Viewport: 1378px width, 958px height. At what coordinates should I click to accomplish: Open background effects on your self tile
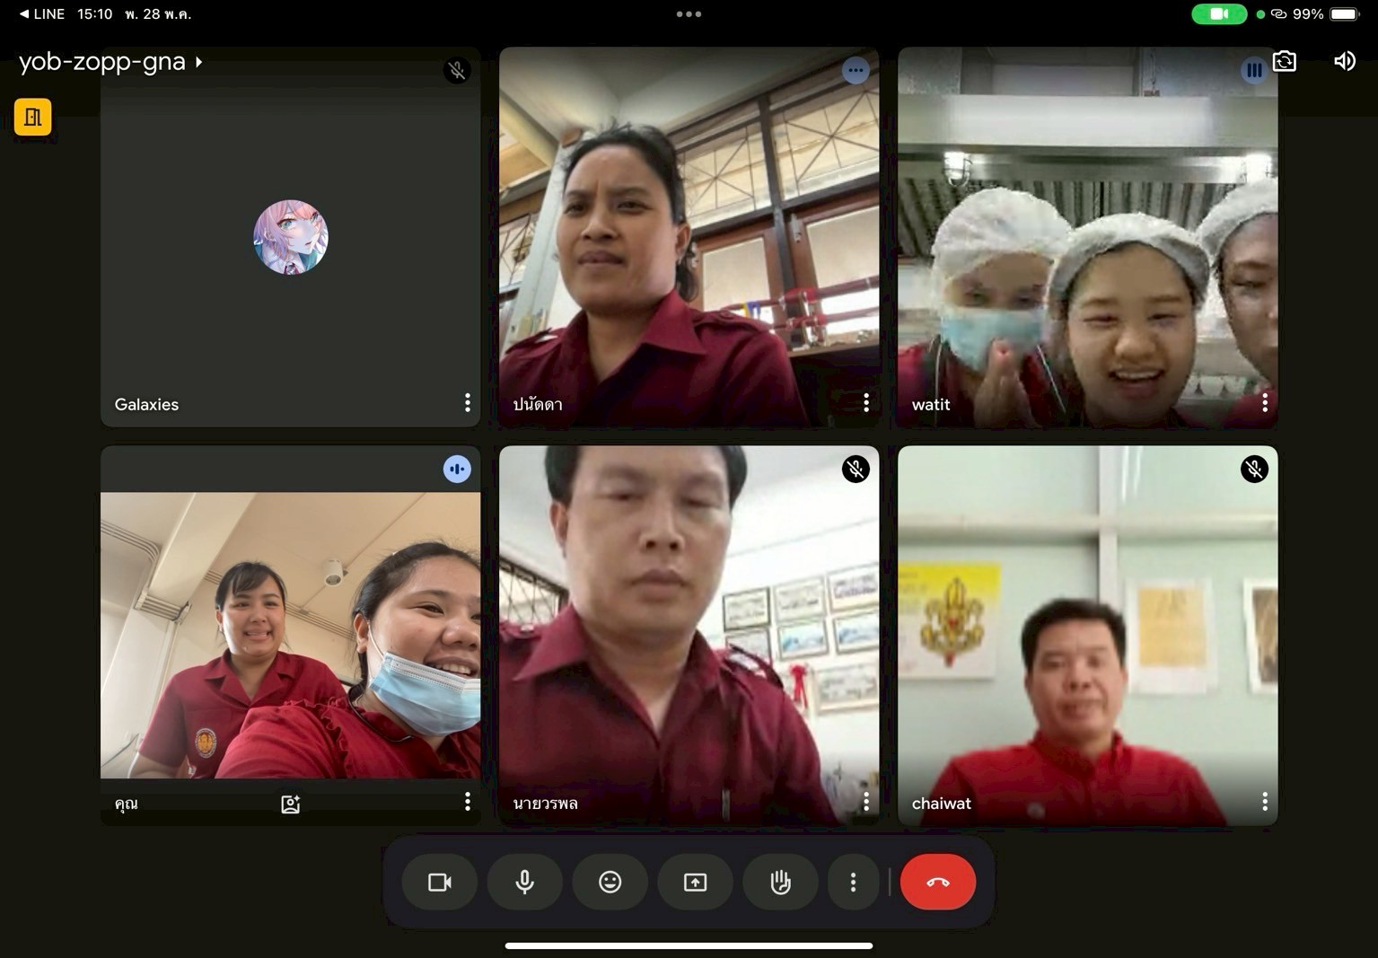point(290,804)
